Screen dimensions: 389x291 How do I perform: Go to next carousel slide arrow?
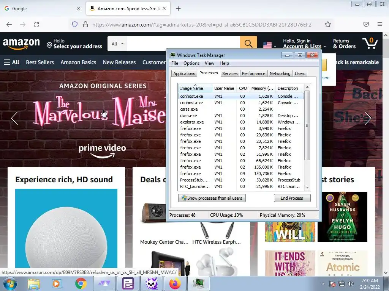368,118
